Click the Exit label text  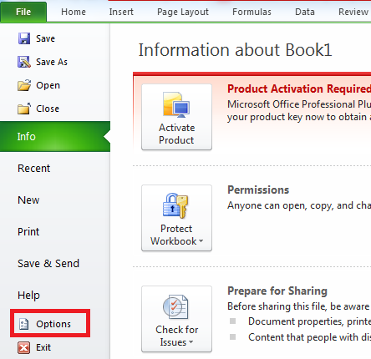(43, 347)
